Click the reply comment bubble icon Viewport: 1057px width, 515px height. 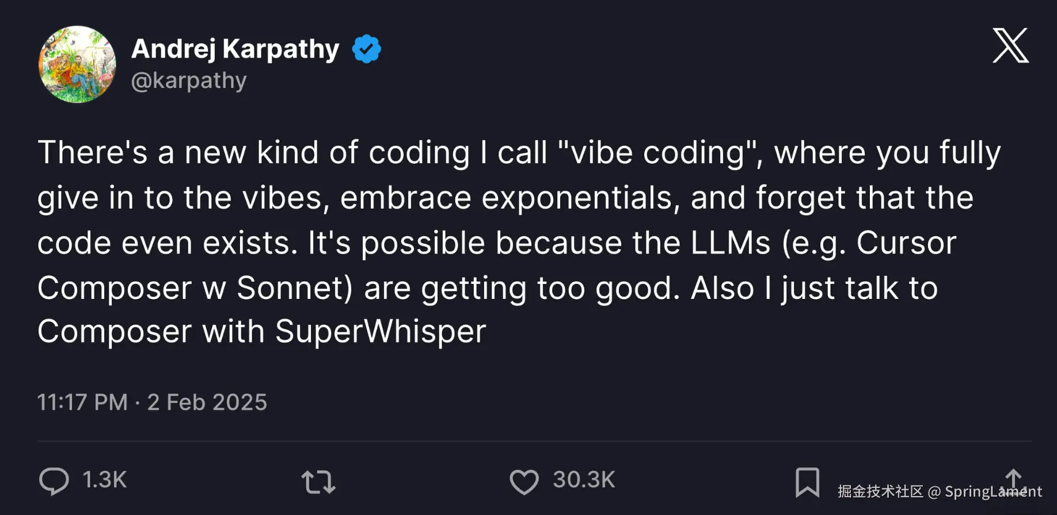point(55,482)
